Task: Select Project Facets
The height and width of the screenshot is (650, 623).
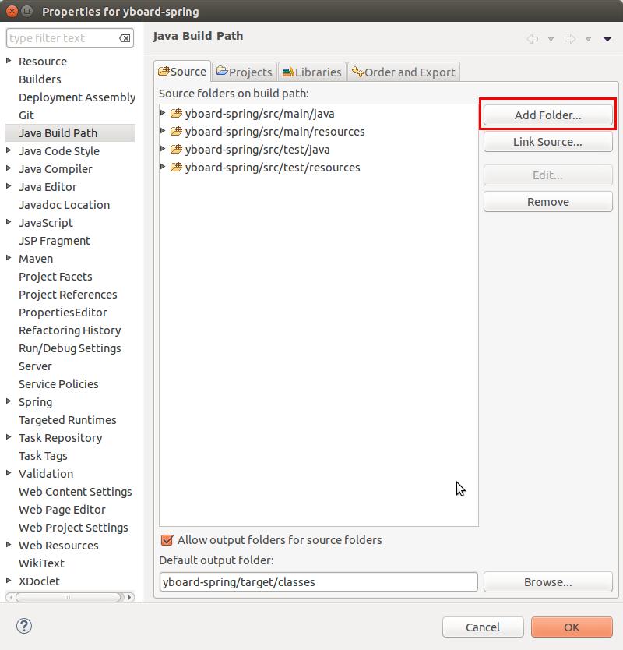Action: 55,277
